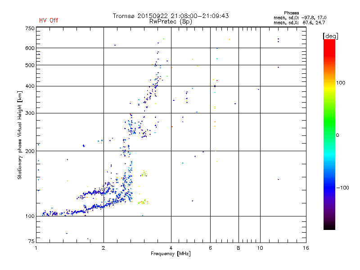Click the "75" height axis tick label

click(31, 241)
